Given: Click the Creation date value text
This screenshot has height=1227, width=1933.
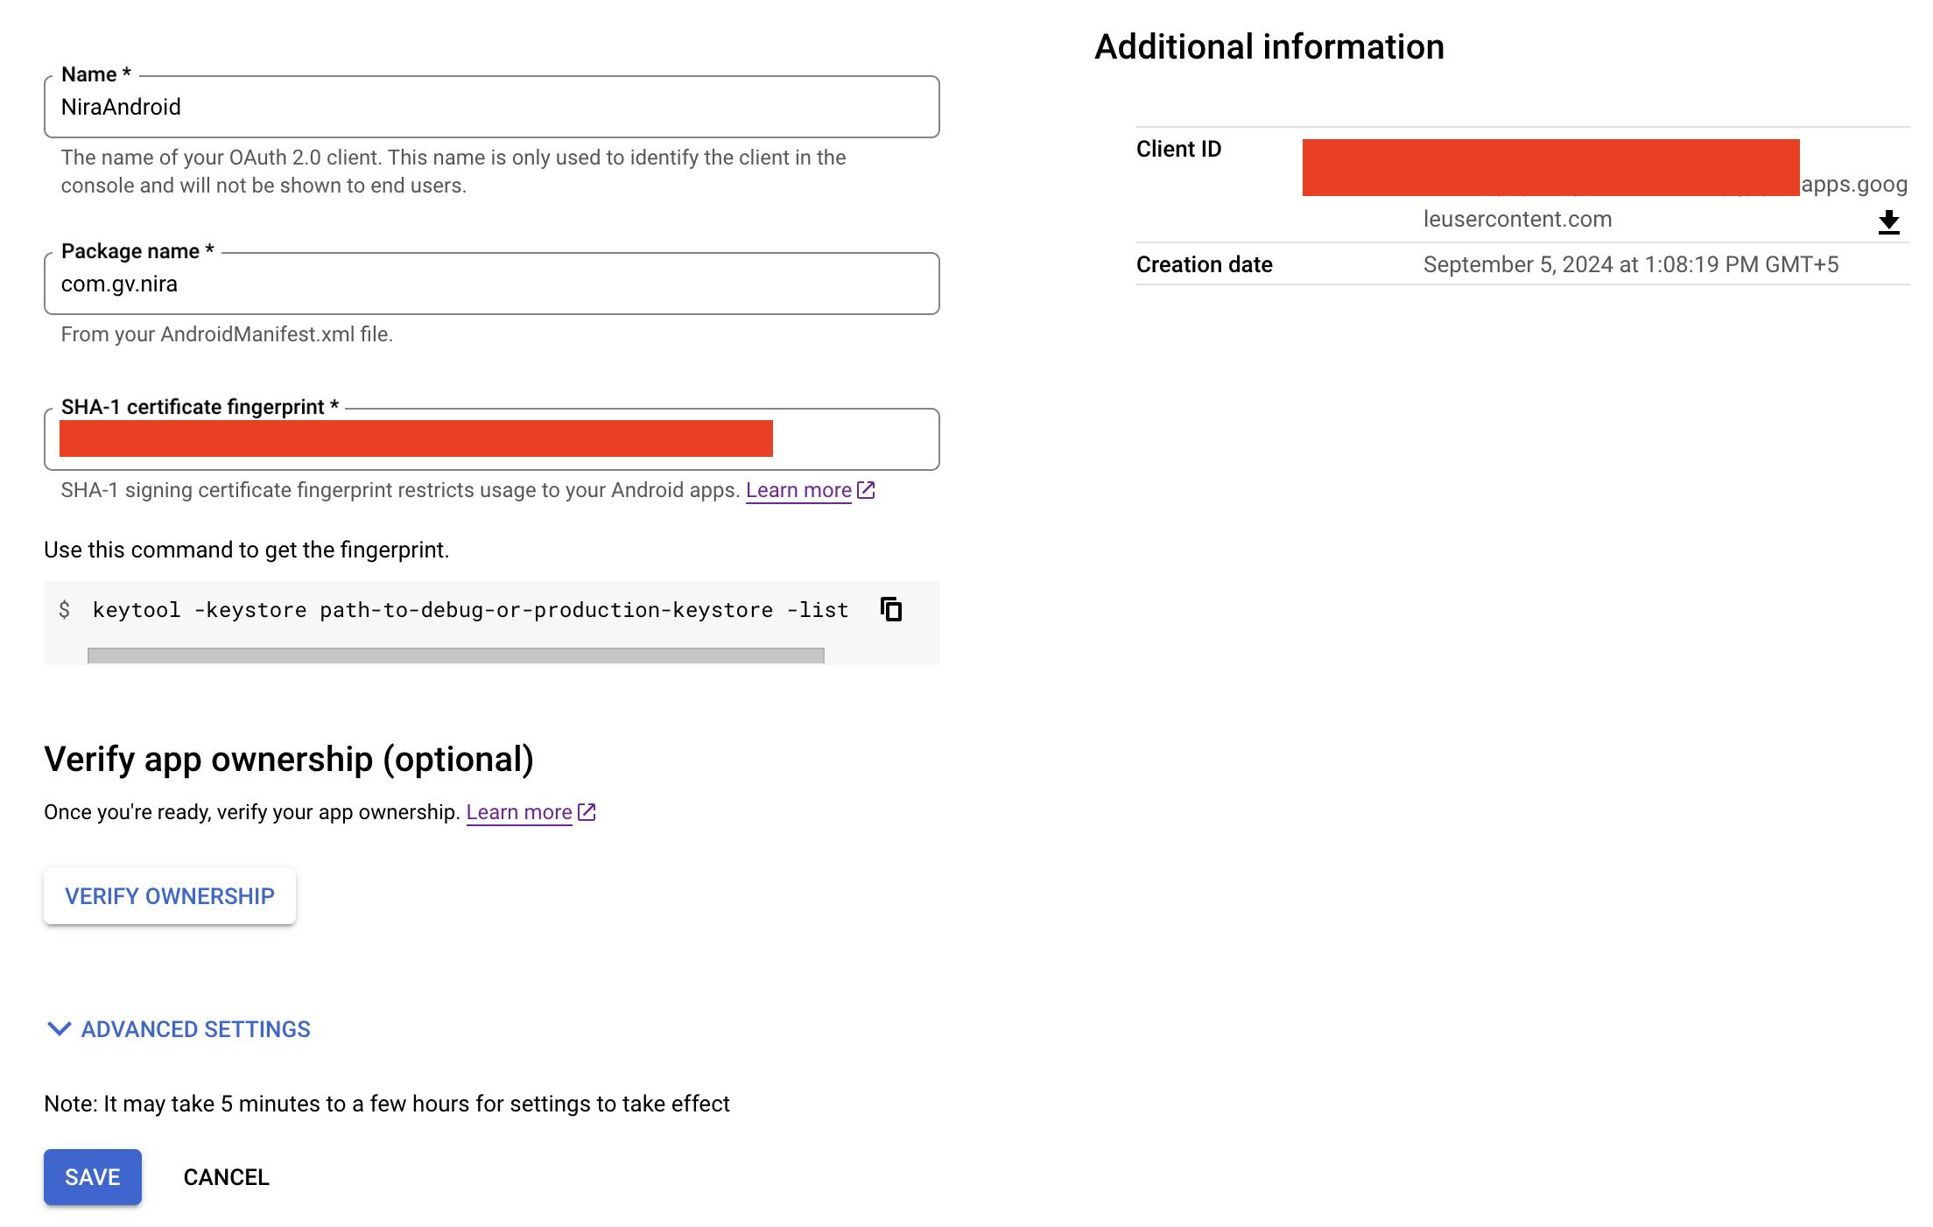Looking at the screenshot, I should click(x=1630, y=264).
